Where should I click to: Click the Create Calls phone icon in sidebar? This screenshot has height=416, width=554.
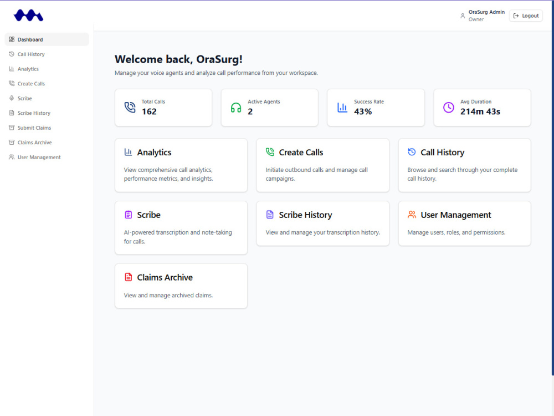click(12, 84)
